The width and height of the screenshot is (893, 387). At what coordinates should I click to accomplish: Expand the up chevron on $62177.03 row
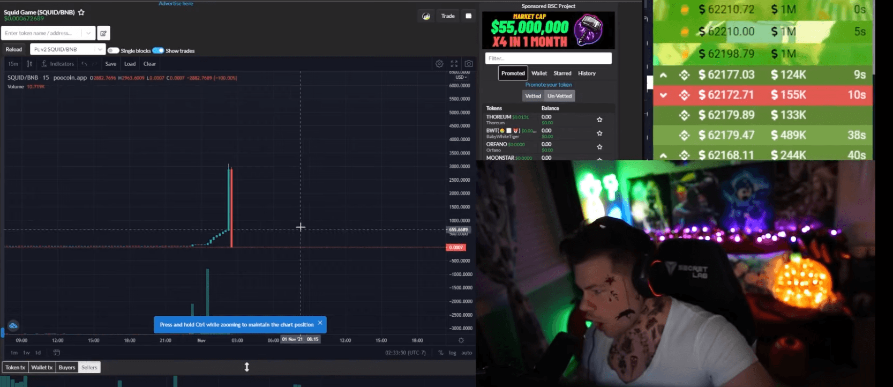tap(663, 75)
